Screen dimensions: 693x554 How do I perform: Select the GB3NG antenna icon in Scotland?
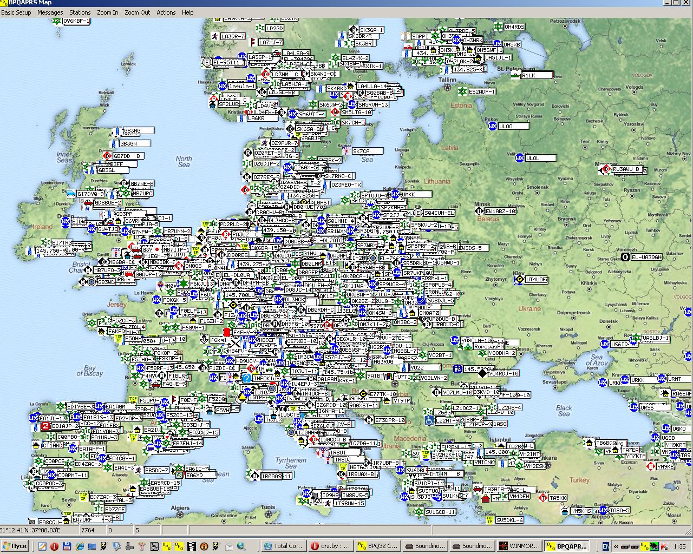tap(115, 131)
